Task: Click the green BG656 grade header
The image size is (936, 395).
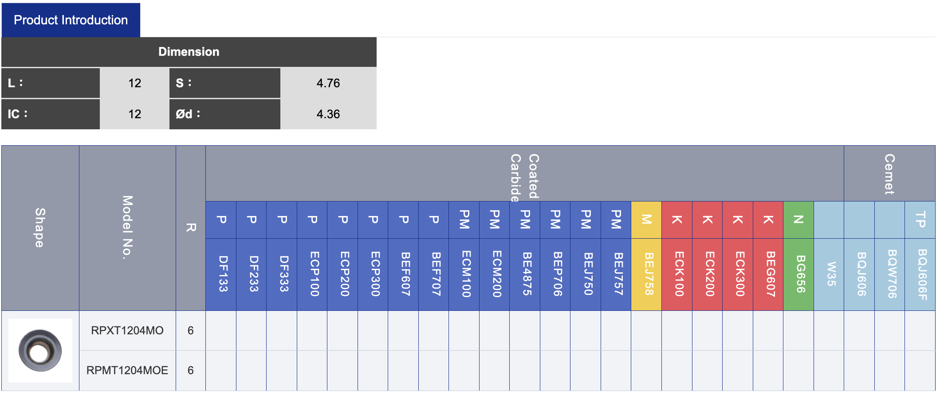Action: click(798, 274)
